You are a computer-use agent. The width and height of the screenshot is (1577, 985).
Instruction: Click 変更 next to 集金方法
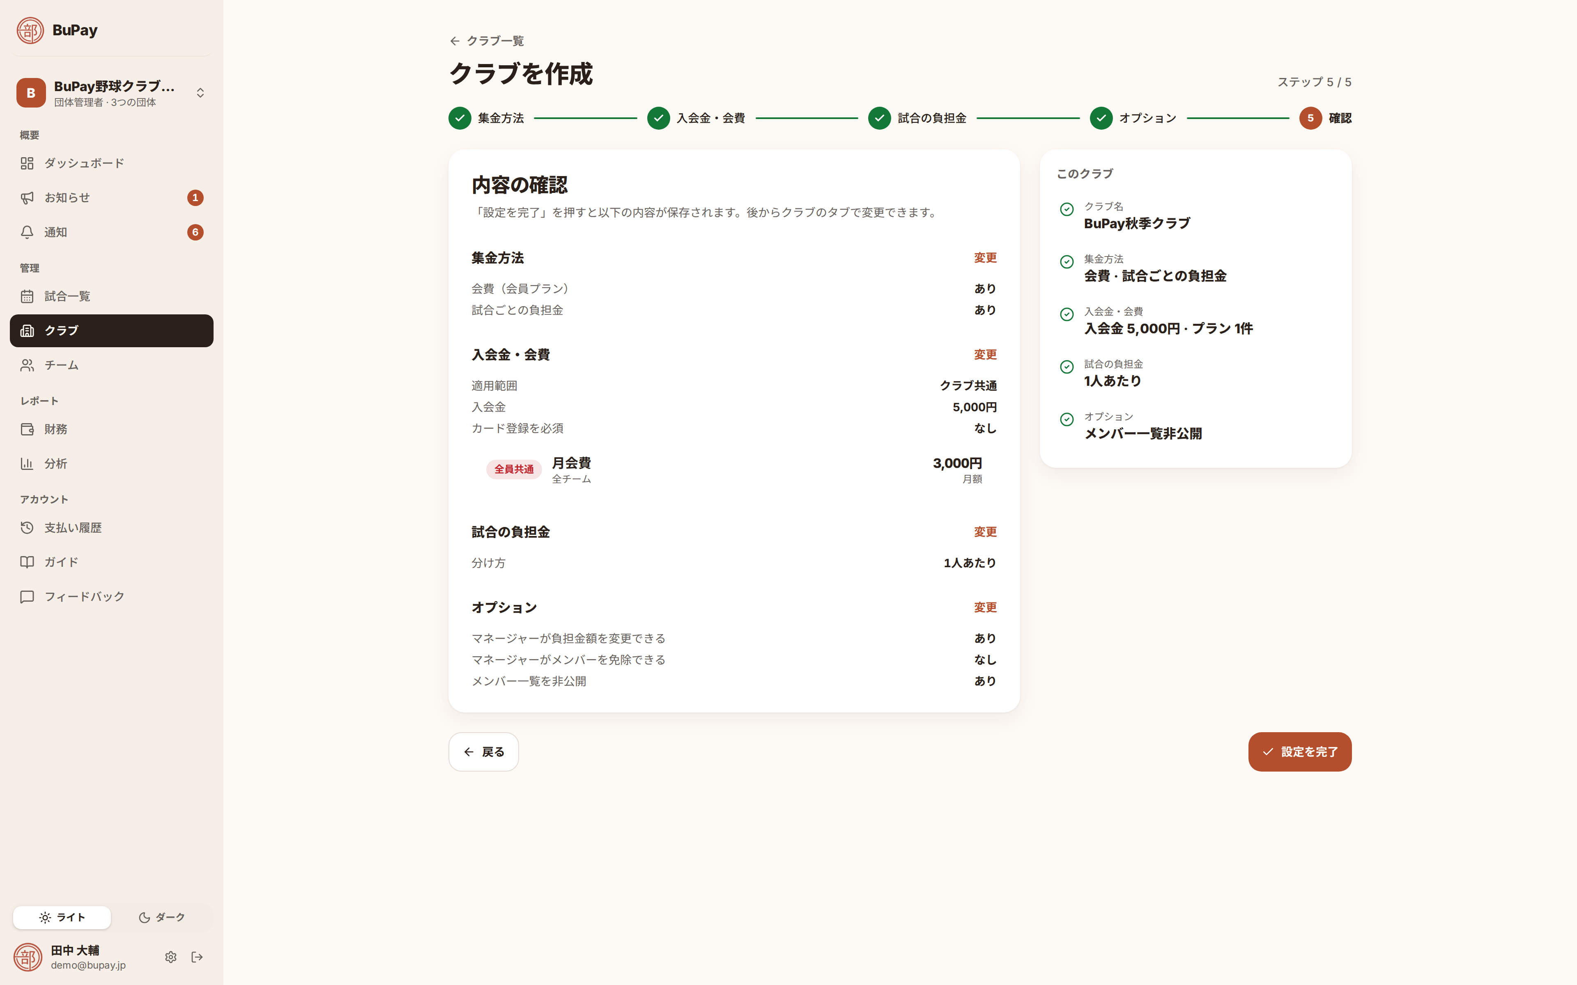[985, 258]
